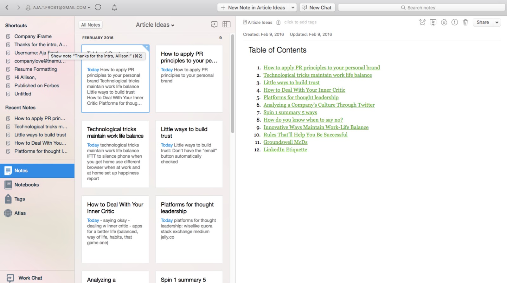Click the All Notes button

point(90,25)
